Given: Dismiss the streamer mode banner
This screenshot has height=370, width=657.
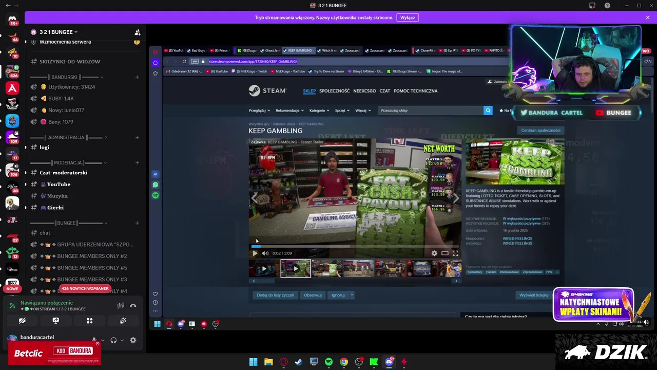Looking at the screenshot, I should 648,17.
